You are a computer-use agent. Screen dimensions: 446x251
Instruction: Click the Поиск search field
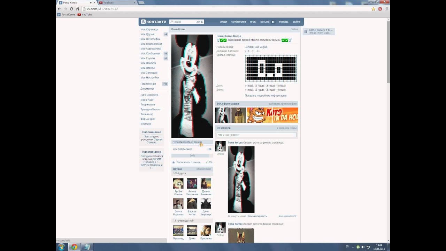pos(186,22)
